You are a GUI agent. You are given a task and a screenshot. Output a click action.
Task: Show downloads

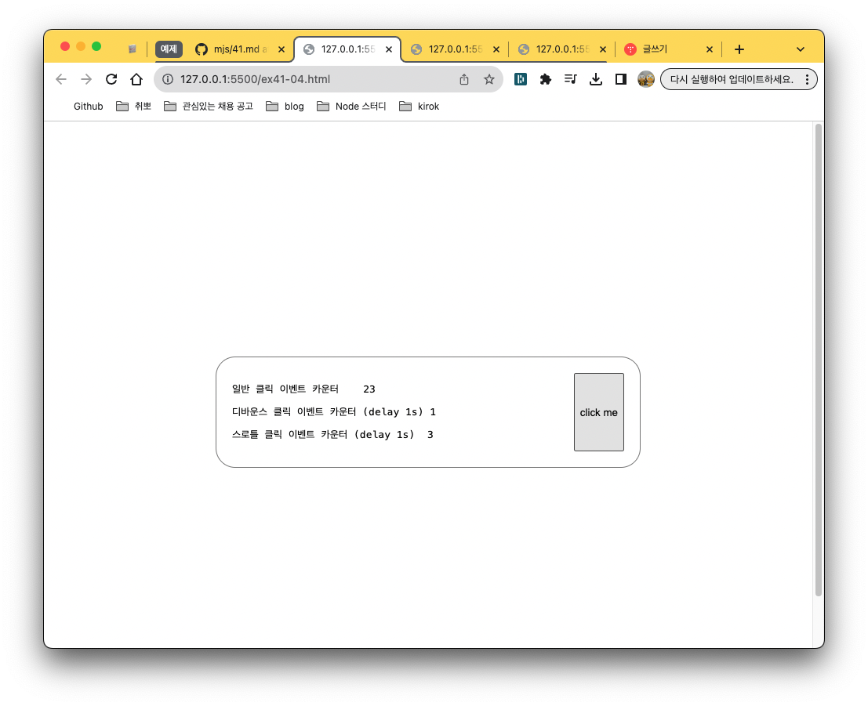tap(596, 79)
